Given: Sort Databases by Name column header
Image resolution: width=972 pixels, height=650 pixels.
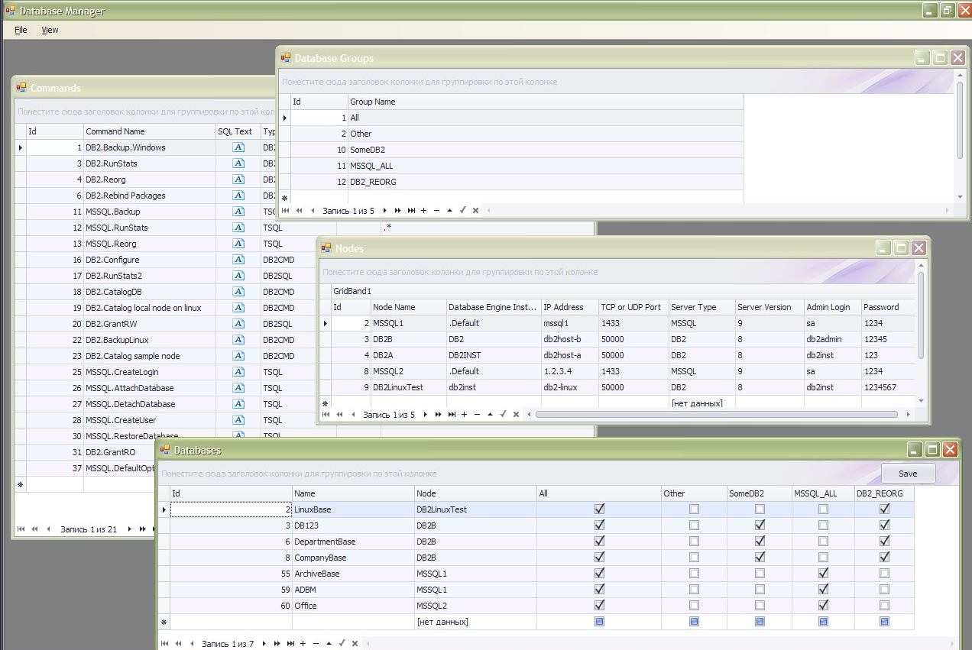Looking at the screenshot, I should 353,493.
